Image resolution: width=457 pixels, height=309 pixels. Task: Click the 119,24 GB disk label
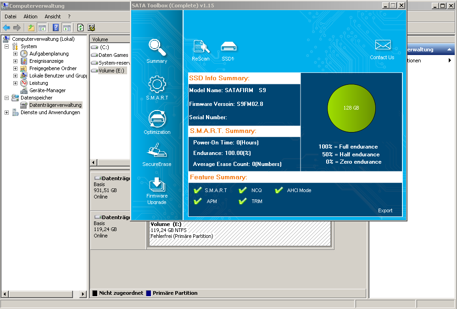105,230
